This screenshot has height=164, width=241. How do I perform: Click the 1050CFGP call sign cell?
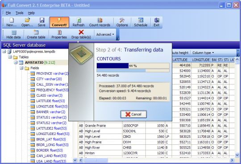[134, 126]
